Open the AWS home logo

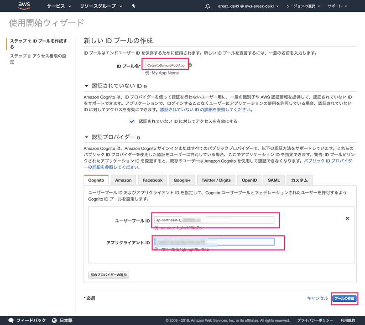click(24, 6)
